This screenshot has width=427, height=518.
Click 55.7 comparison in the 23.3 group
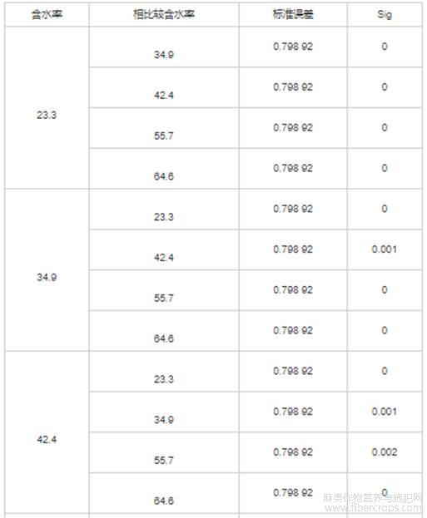(x=164, y=136)
